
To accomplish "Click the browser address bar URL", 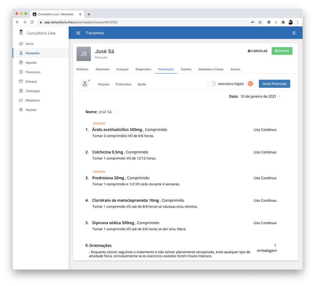I will [x=81, y=22].
